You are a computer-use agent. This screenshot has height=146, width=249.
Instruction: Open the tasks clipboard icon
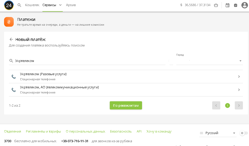[x=236, y=5]
